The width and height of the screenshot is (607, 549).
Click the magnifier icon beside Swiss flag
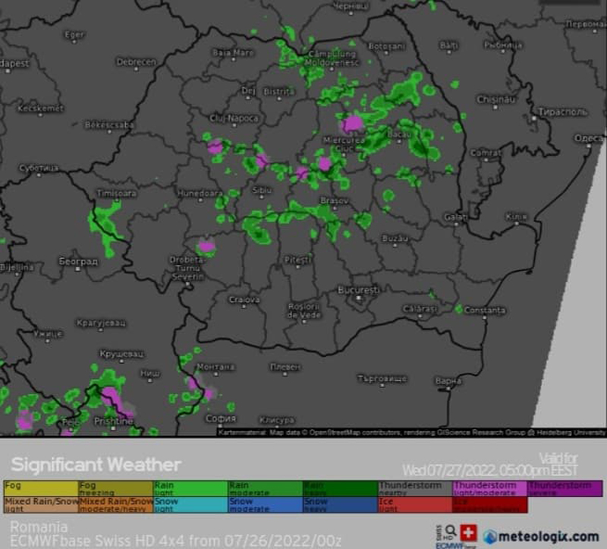pyautogui.click(x=451, y=532)
